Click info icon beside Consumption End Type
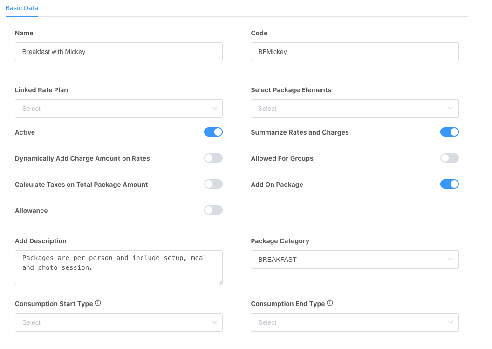Image resolution: width=492 pixels, height=349 pixels. [x=330, y=303]
